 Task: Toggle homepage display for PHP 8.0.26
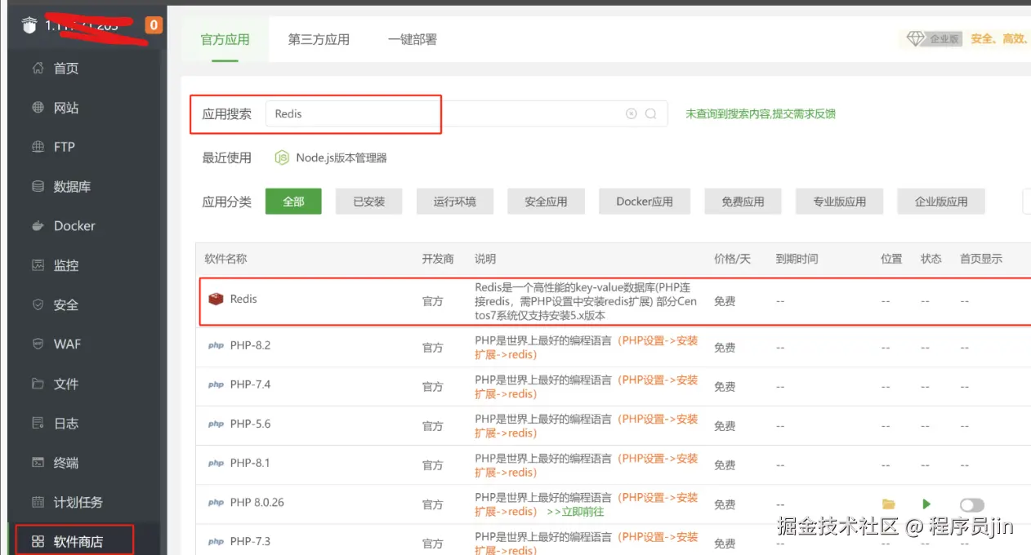click(972, 505)
